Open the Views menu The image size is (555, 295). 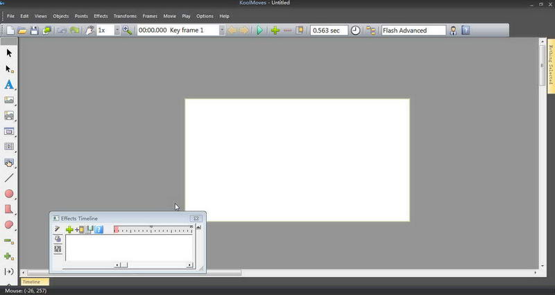[41, 16]
